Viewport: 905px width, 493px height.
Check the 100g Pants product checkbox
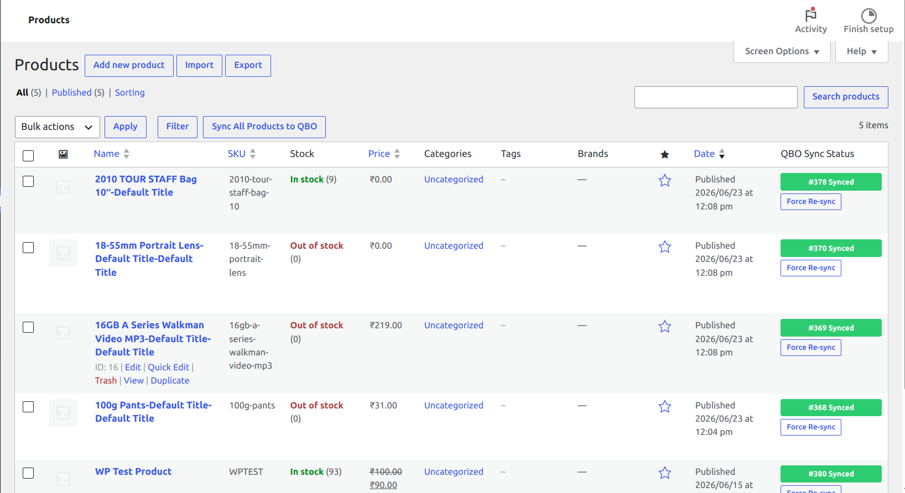[x=28, y=407]
